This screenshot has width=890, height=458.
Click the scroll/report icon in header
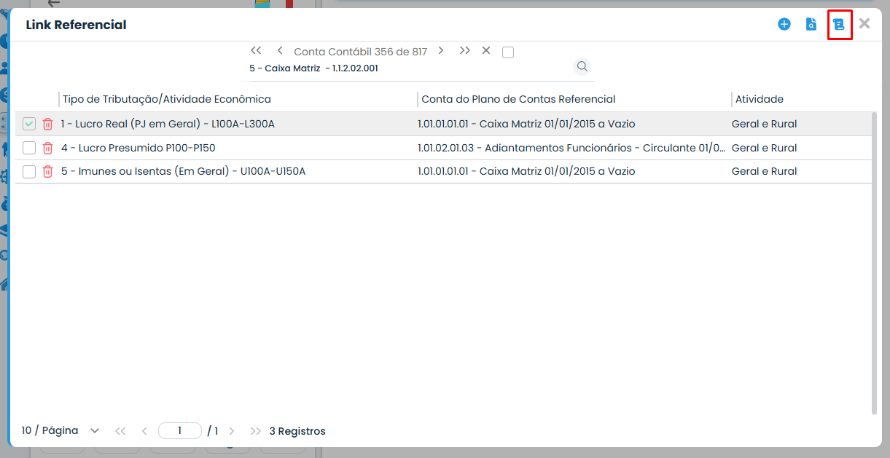point(839,24)
